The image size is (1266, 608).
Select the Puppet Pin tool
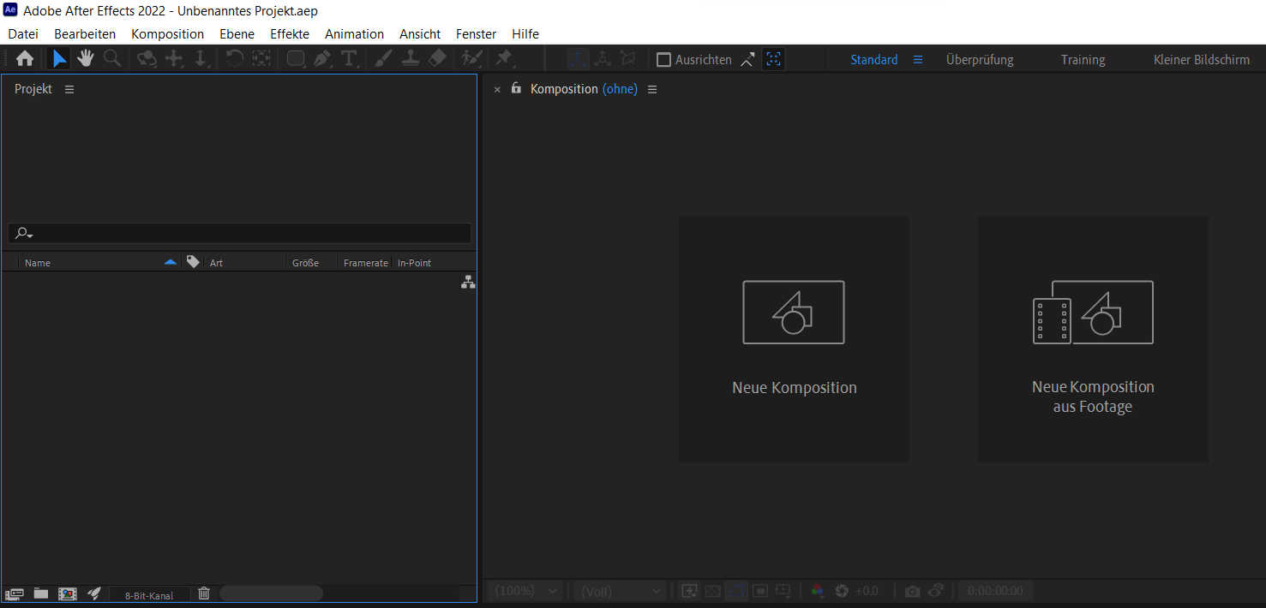(505, 59)
